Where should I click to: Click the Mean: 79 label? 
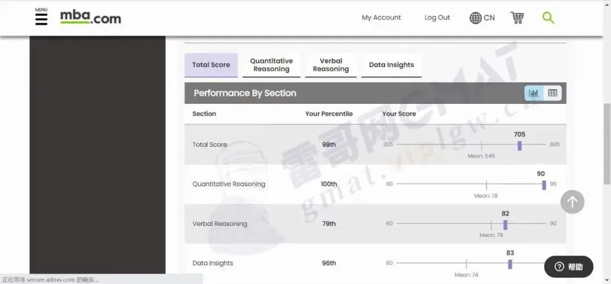491,235
